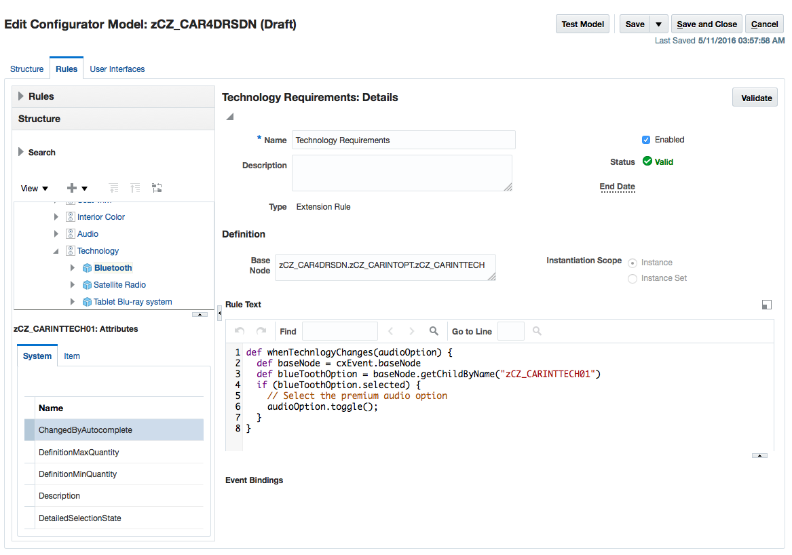
Task: Select the Instance radio button
Action: pos(632,263)
